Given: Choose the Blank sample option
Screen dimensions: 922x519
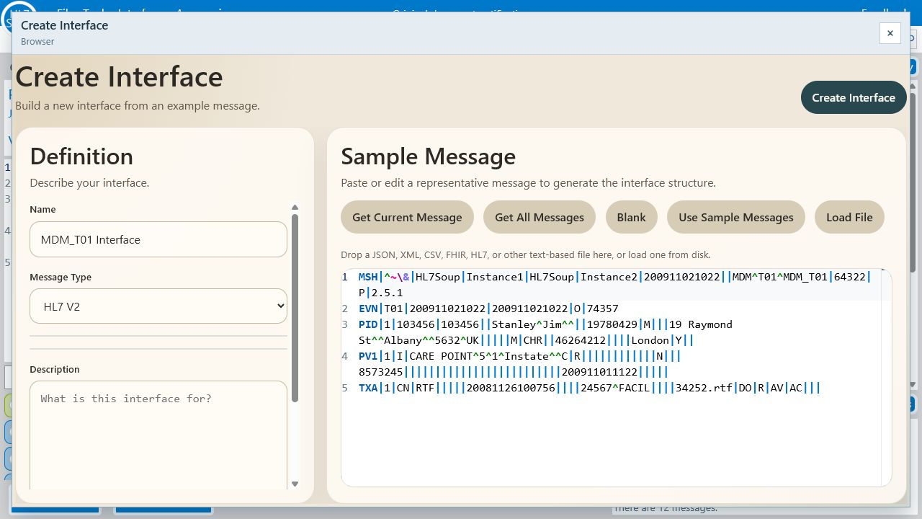Looking at the screenshot, I should coord(632,217).
